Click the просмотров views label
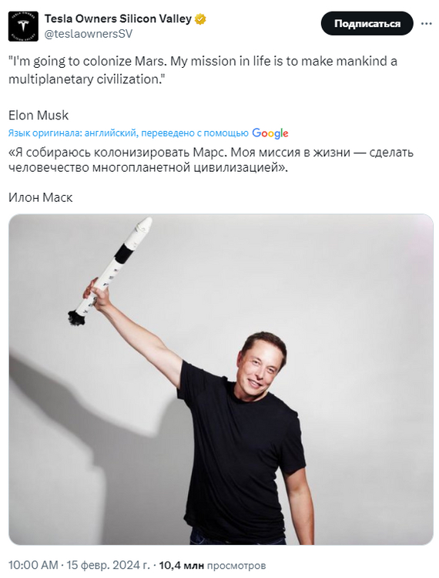This screenshot has width=439, height=578. (236, 565)
